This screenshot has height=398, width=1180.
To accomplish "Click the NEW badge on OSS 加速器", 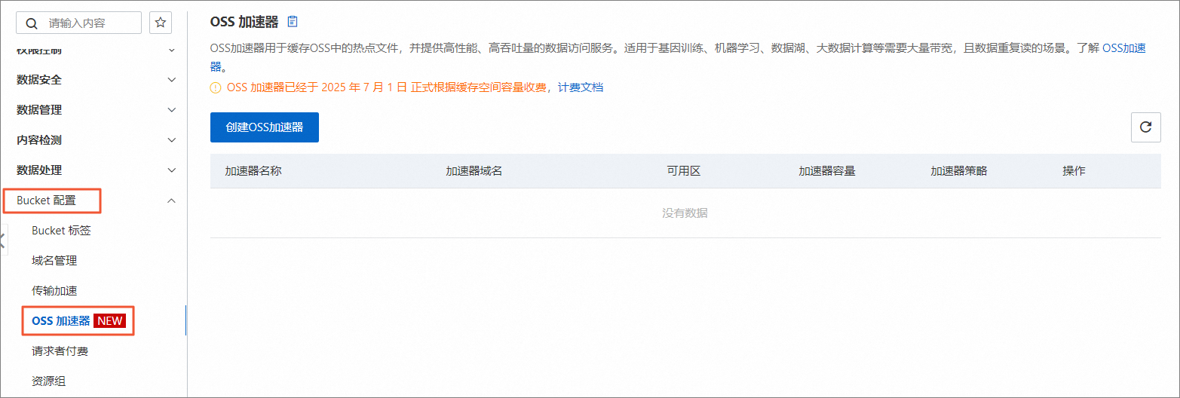I will point(110,320).
